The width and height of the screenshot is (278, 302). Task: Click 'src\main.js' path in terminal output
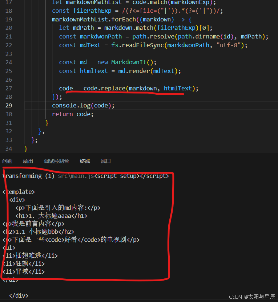point(76,176)
